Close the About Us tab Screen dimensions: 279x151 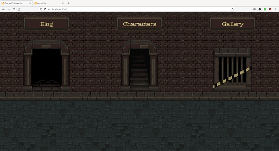63,3
